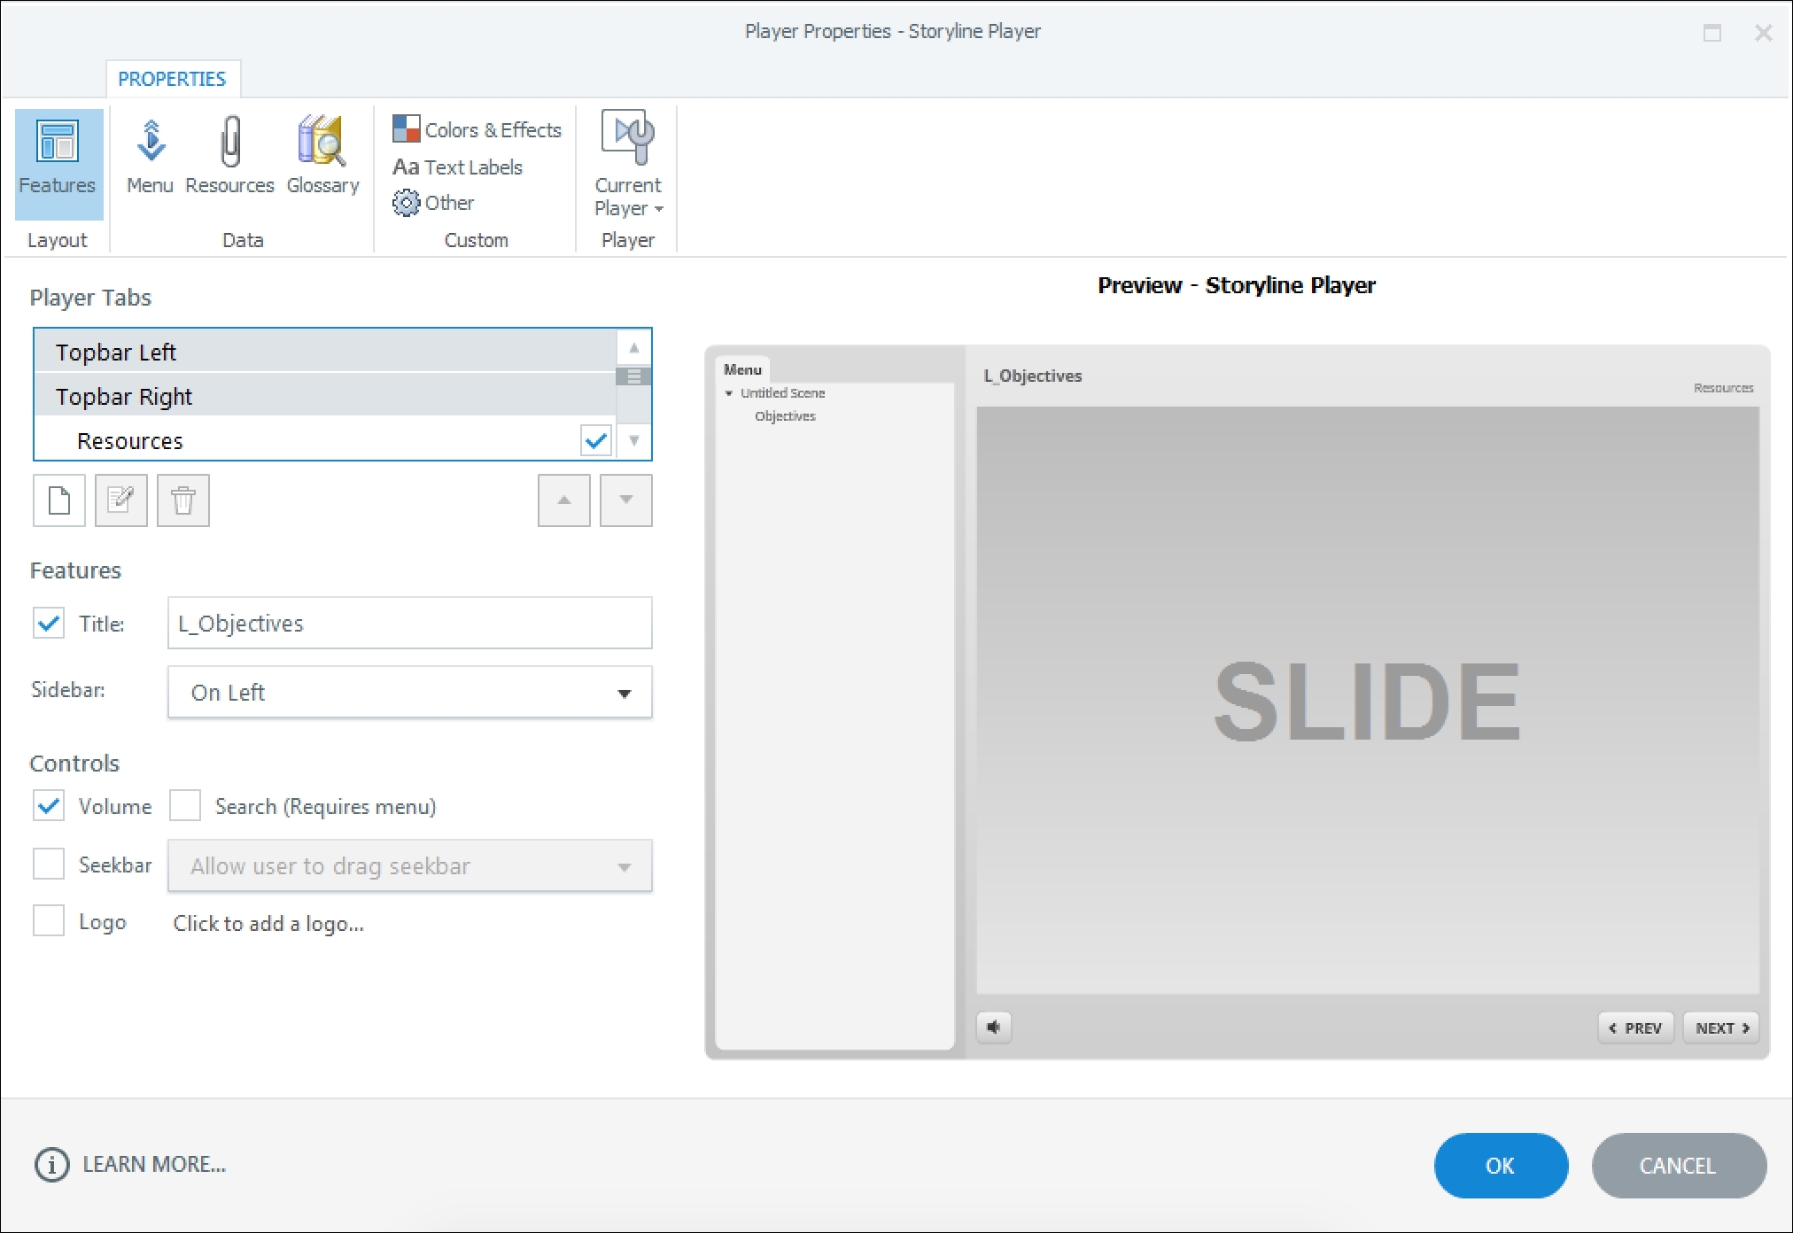
Task: Add a new player tab
Action: pos(59,500)
